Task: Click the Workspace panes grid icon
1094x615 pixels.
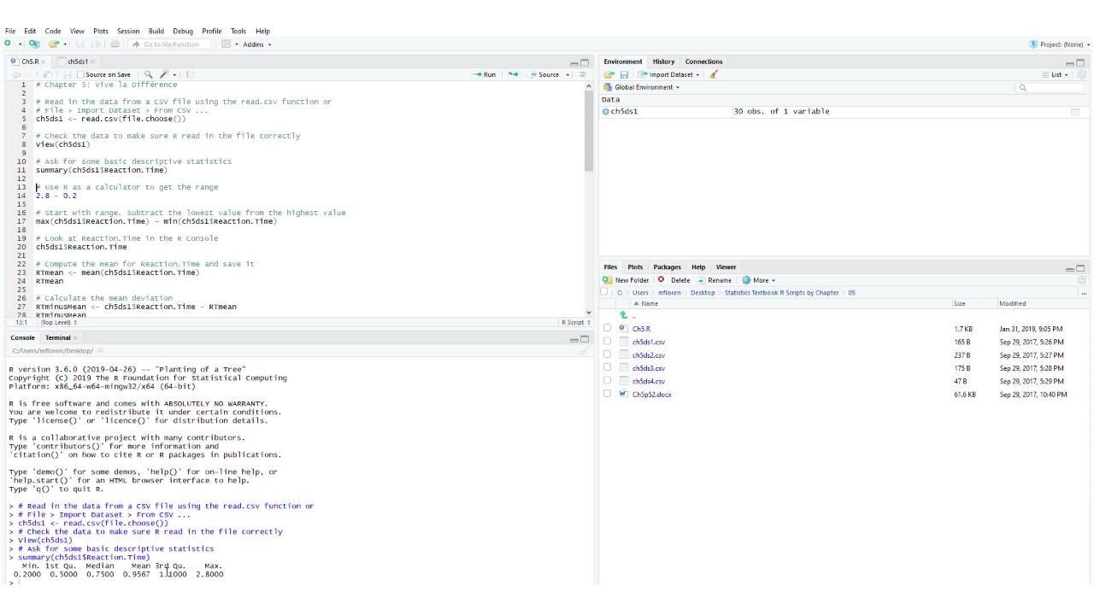Action: 226,44
